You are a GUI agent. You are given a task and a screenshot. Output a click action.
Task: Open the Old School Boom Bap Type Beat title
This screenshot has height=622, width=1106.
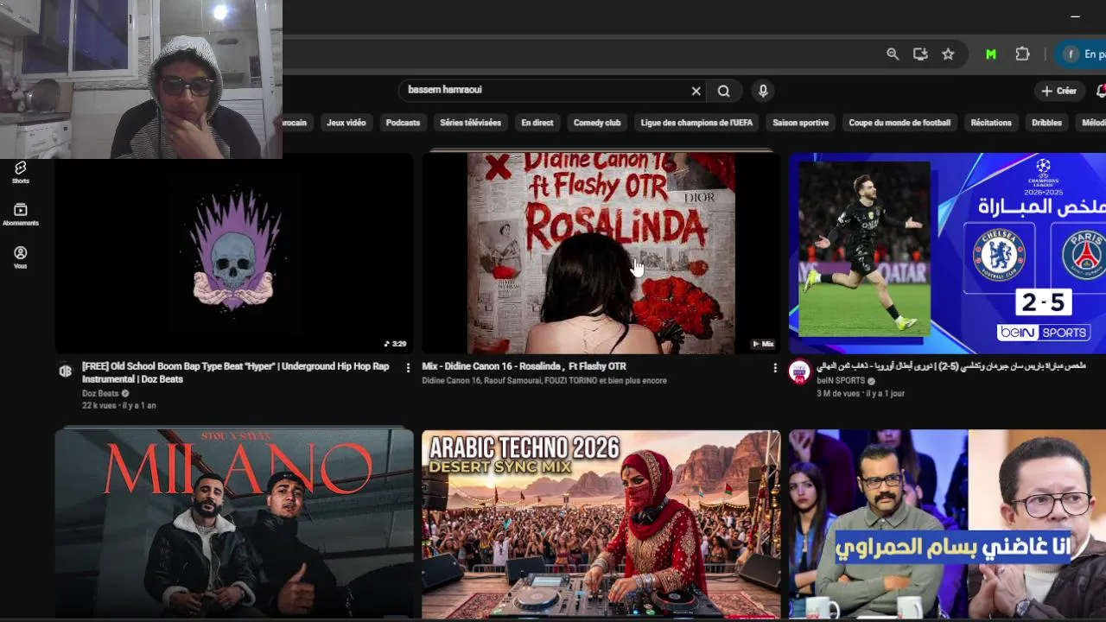point(235,372)
